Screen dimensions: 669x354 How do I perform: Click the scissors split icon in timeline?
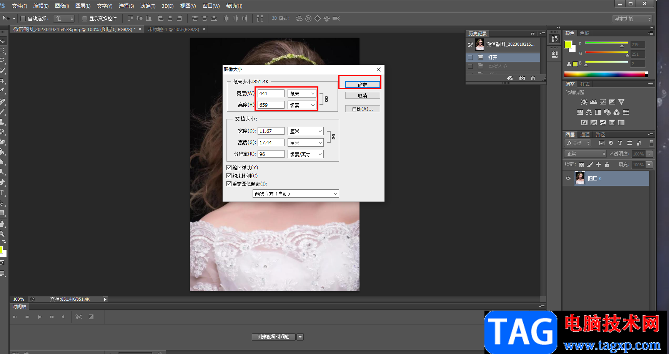78,317
